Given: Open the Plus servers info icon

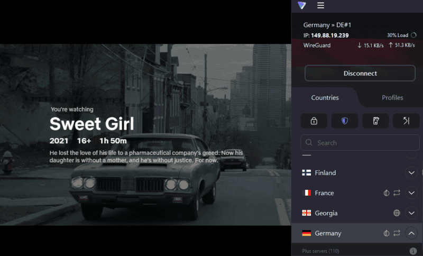Looking at the screenshot, I should (413, 251).
